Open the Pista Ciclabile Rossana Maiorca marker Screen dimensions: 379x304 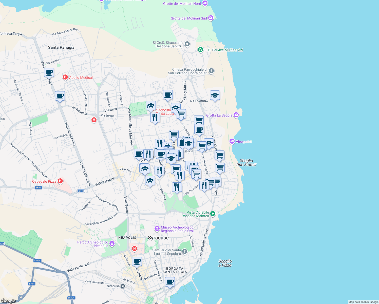coord(213,214)
